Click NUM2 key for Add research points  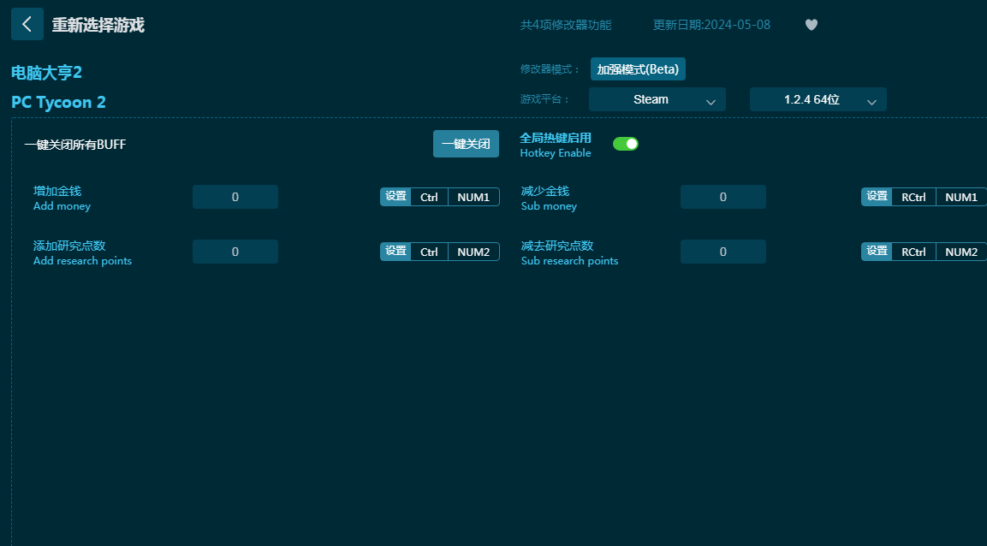[473, 252]
